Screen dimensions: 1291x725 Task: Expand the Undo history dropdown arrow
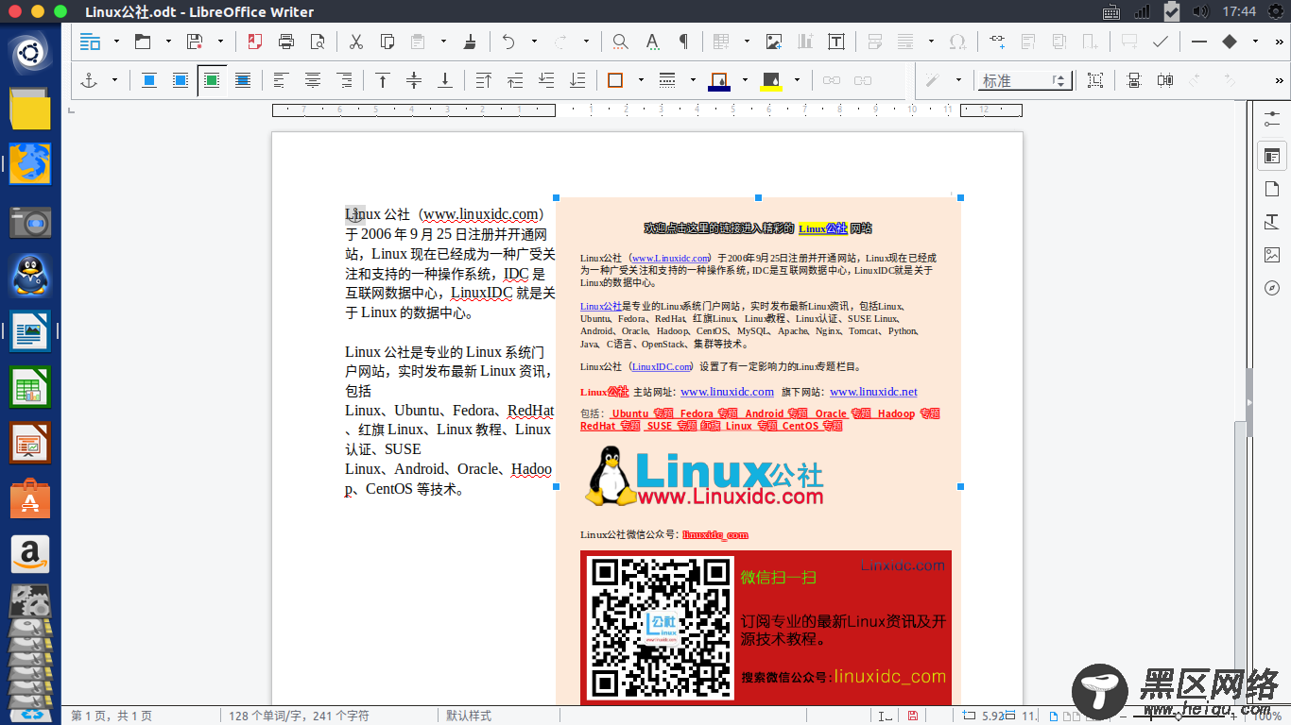click(534, 42)
